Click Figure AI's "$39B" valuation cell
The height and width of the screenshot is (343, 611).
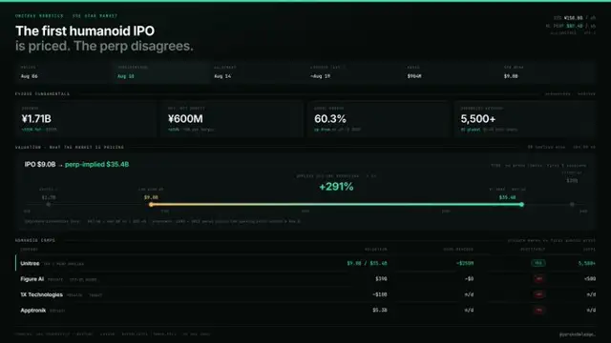click(381, 279)
